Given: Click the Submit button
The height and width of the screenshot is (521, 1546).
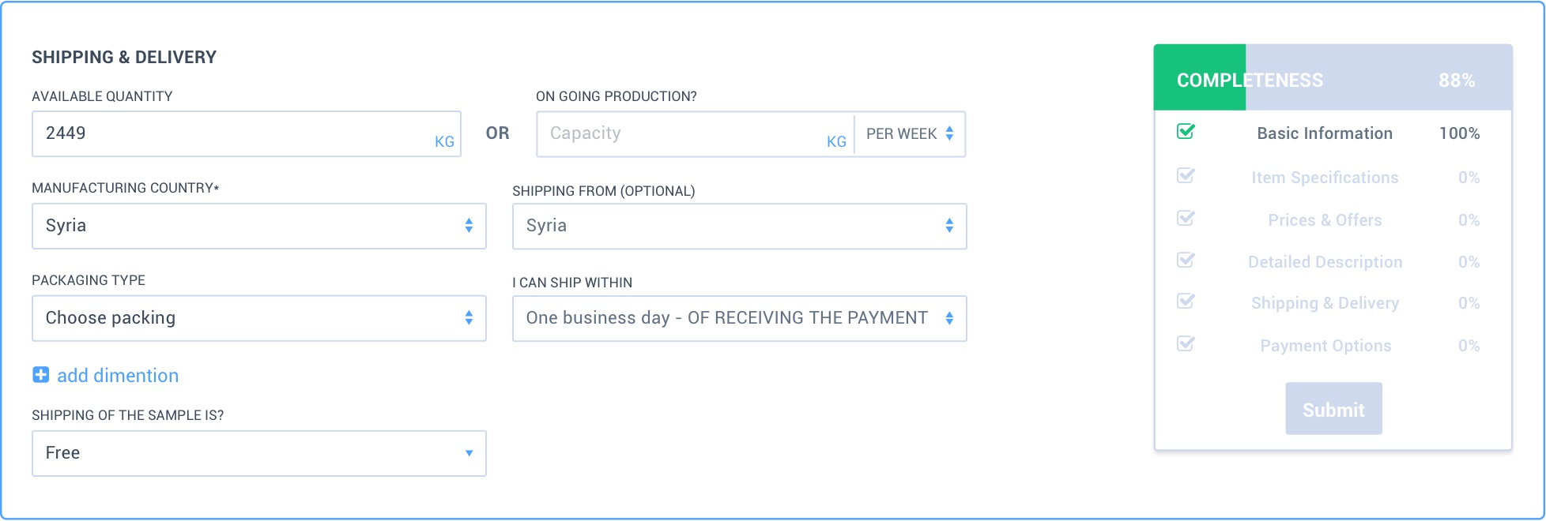Looking at the screenshot, I should 1333,409.
